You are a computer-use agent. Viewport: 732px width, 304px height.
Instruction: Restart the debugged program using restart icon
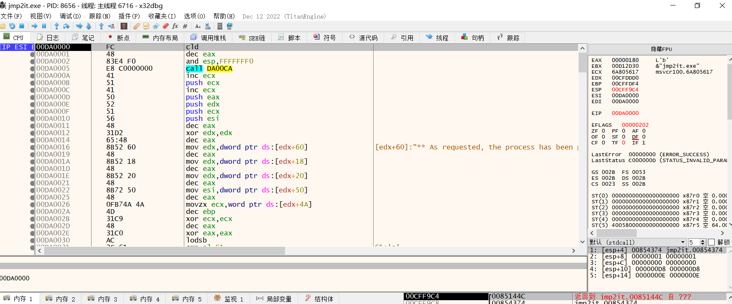(x=12, y=26)
